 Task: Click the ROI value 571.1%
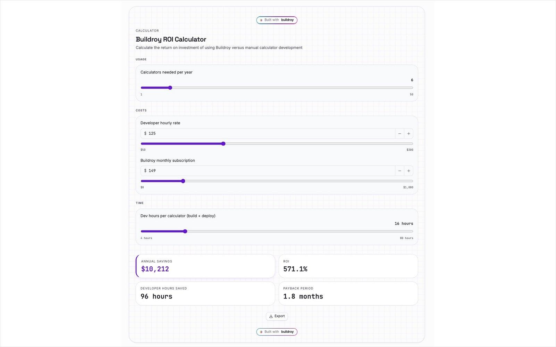click(295, 269)
